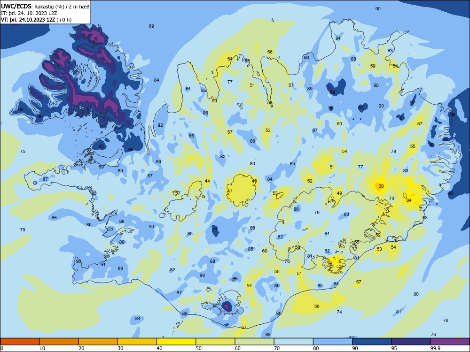470x352 pixels.
Task: Click the '95' legend tick label on the color bar
Action: pos(394,348)
